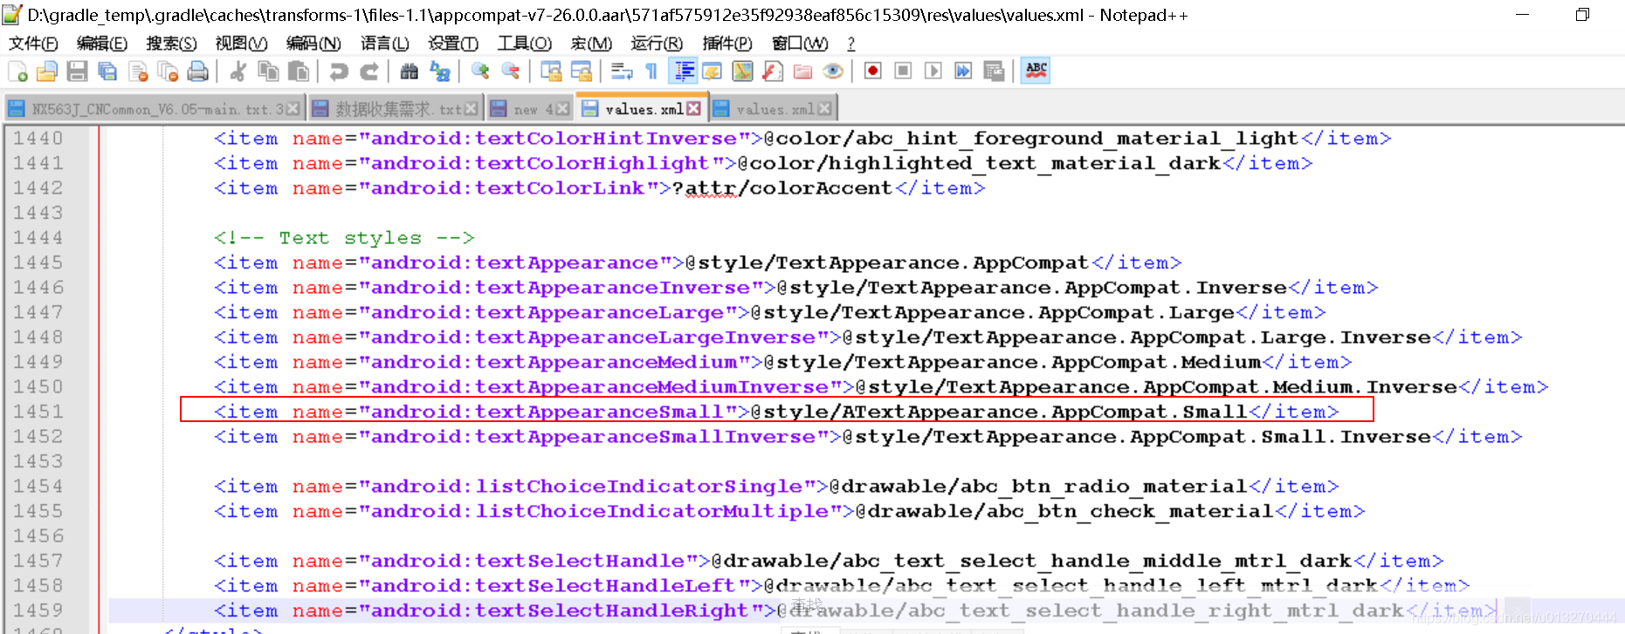Open the ? help menu
This screenshot has height=634, width=1625.
[x=851, y=44]
